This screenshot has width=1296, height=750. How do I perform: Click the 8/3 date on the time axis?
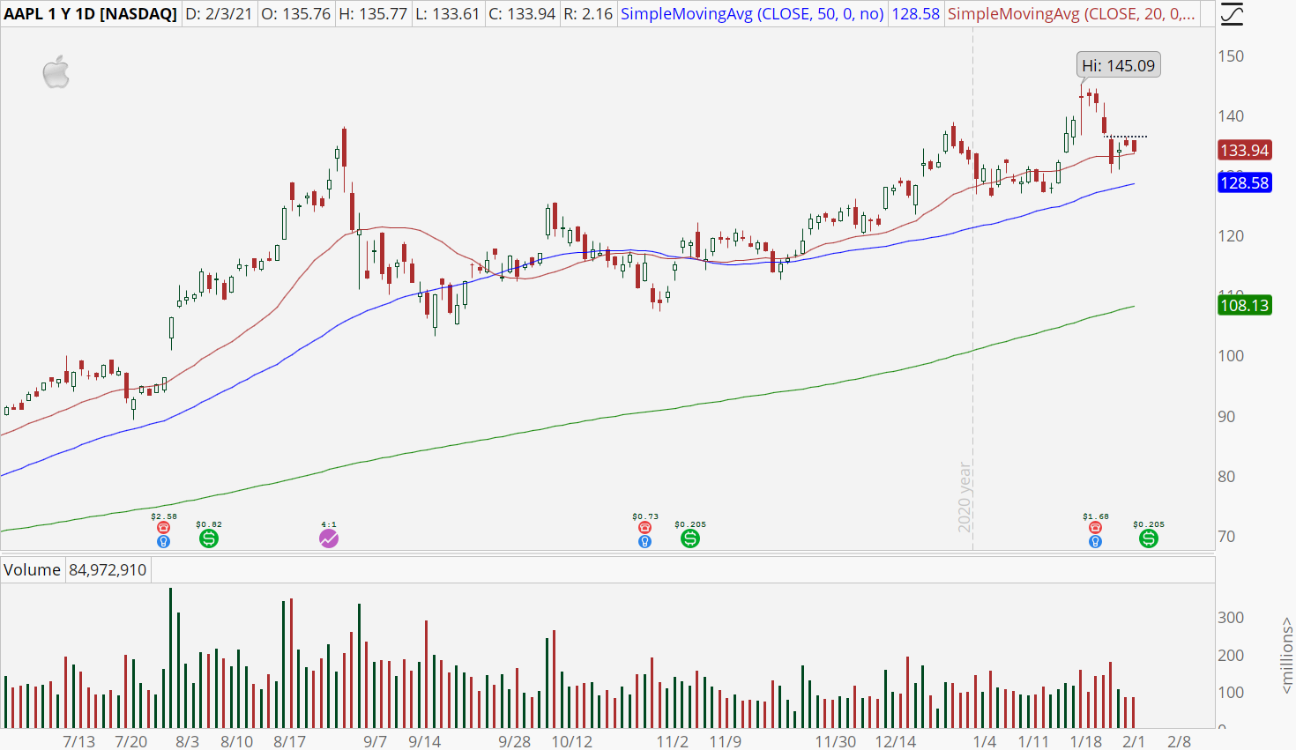tap(187, 741)
